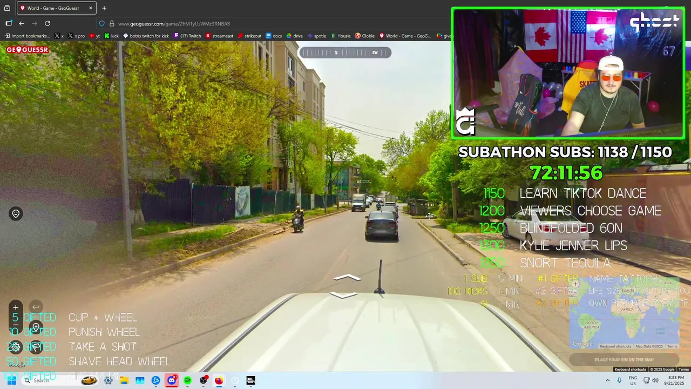Click the geoguessr.com address bar
The height and width of the screenshot is (389, 691).
174,24
